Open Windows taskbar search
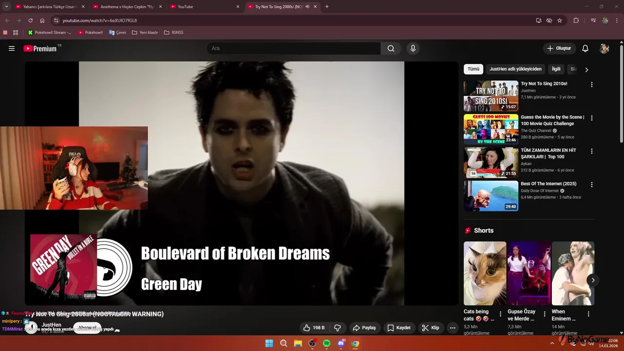The image size is (624, 351). click(x=283, y=343)
